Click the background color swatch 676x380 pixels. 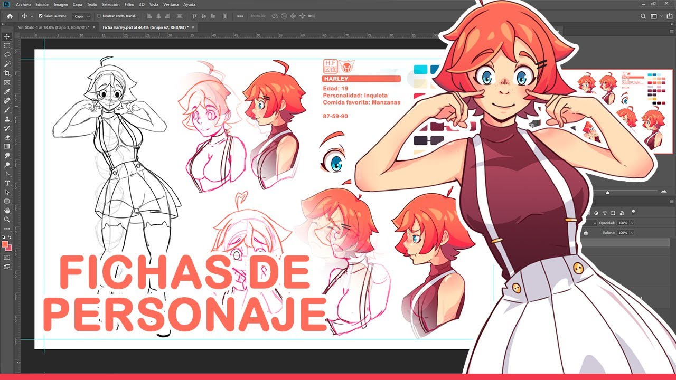[x=9, y=248]
